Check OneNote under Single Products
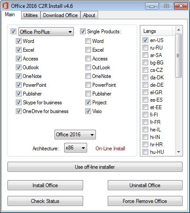 [88, 76]
